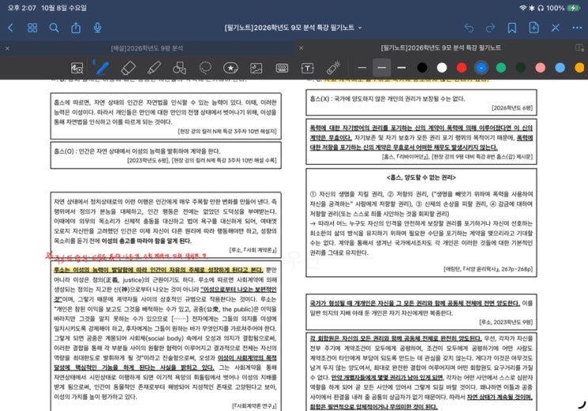Go back using the back chevron
This screenshot has height=411, width=588.
[x=10, y=28]
